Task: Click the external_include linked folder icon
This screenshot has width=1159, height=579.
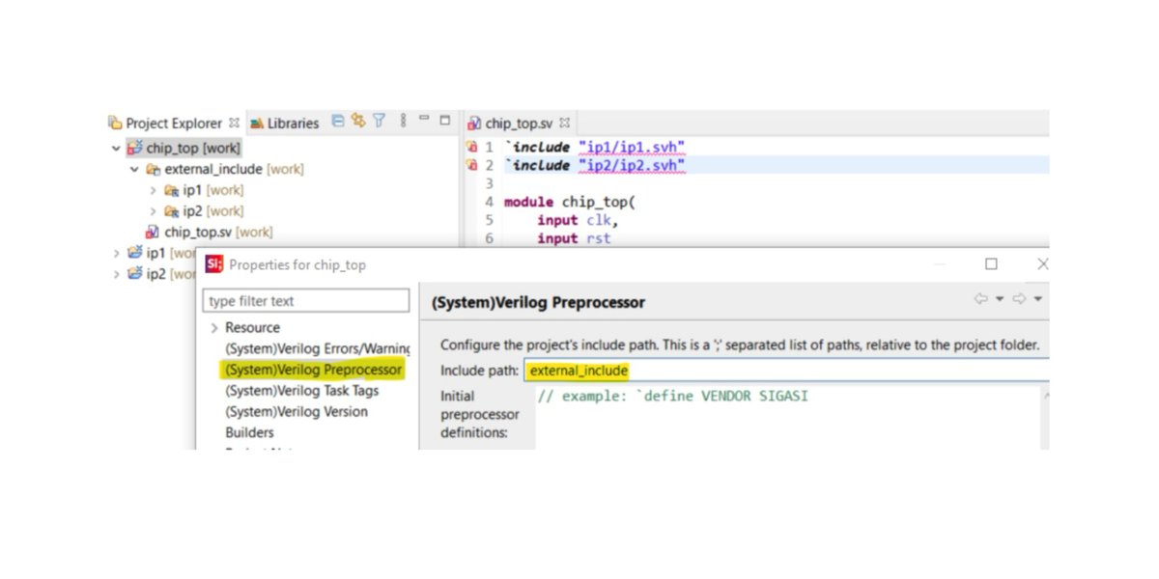Action: pos(153,169)
